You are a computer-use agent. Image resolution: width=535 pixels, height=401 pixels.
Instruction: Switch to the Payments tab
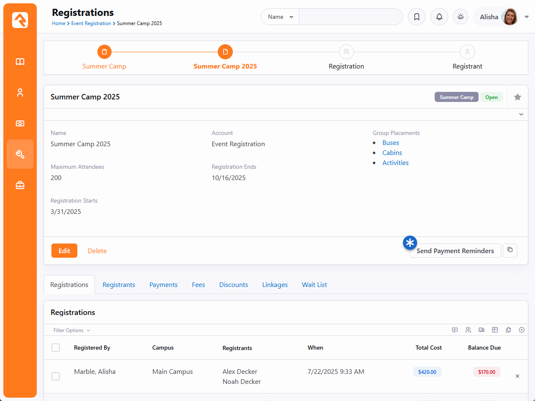[x=163, y=285]
